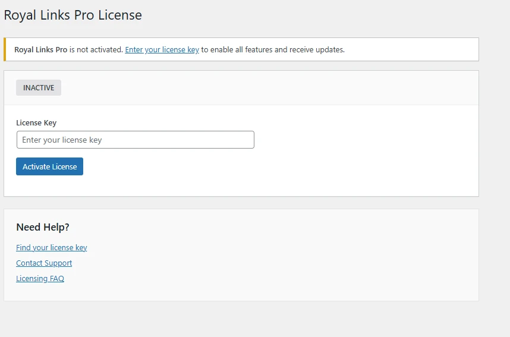
Task: Click the bold 'Royal Links Pro' notice text
Action: tap(40, 50)
